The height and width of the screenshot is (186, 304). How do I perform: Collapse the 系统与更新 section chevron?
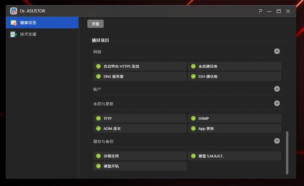(277, 103)
